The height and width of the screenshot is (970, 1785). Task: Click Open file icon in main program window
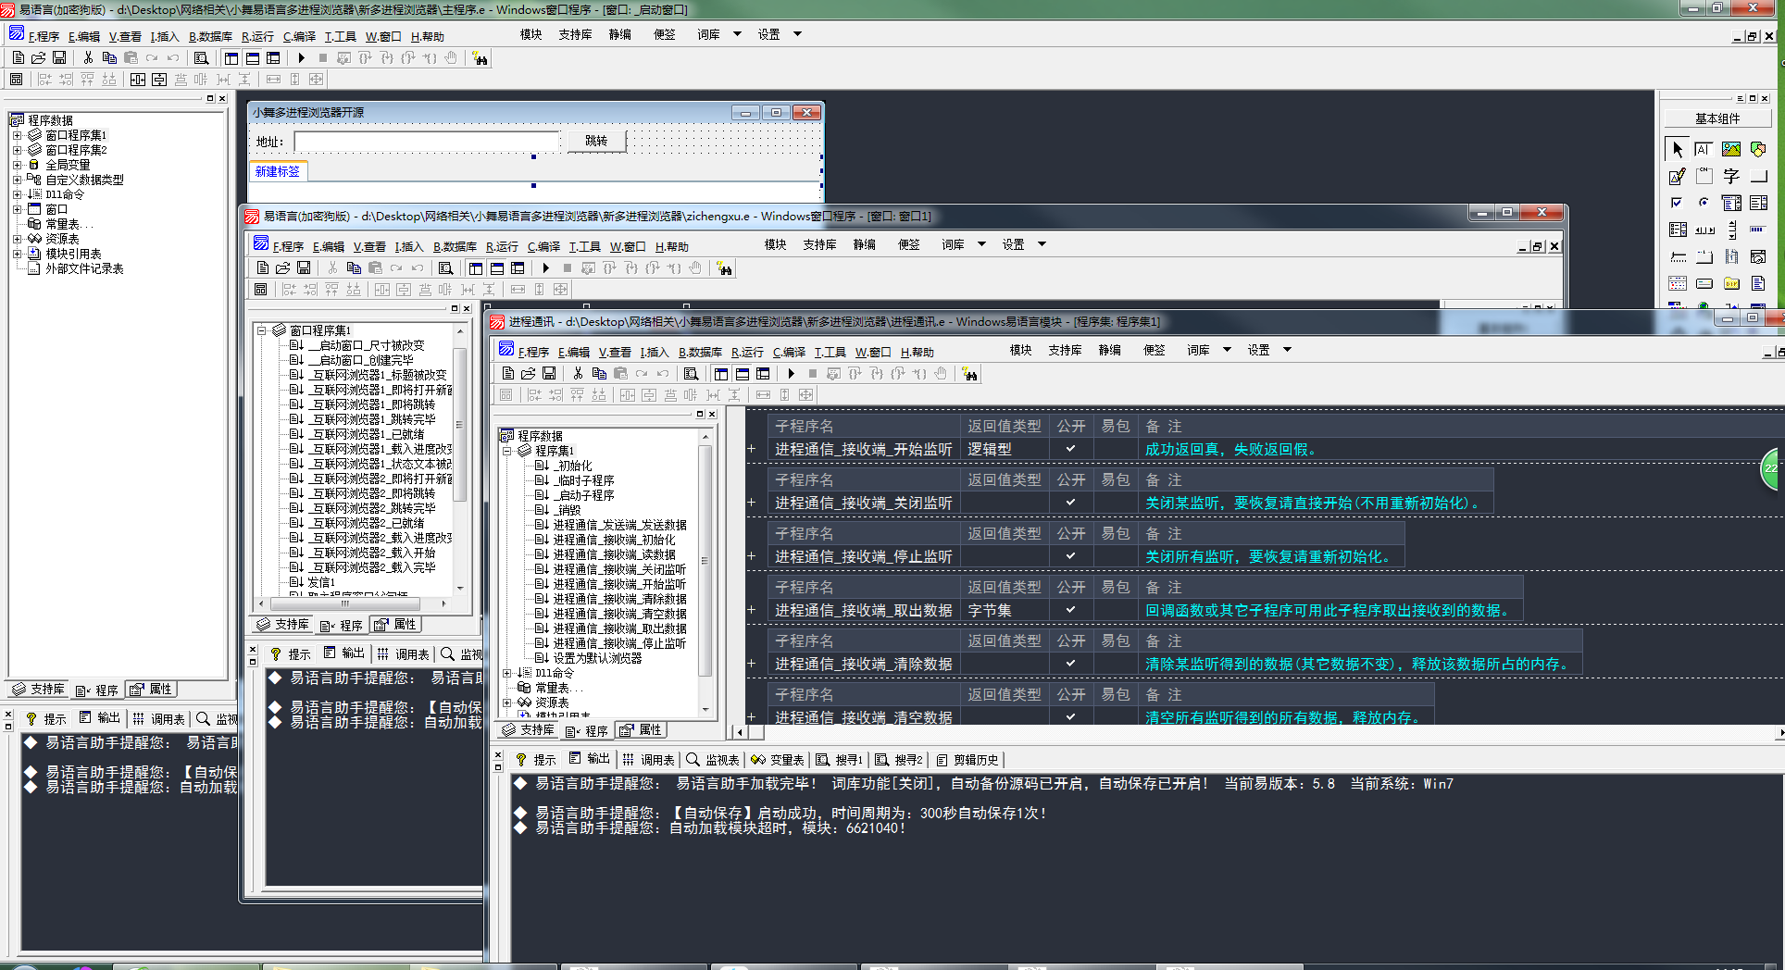click(39, 58)
